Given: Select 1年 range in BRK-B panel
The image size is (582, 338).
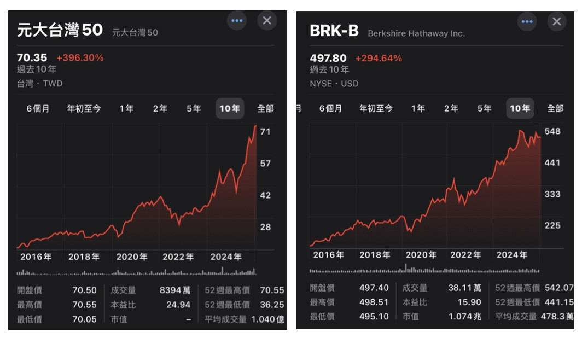Looking at the screenshot, I should [x=418, y=108].
